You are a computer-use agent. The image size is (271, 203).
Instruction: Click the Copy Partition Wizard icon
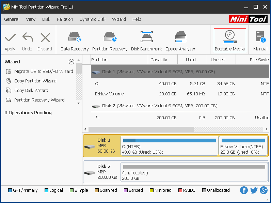(8, 81)
